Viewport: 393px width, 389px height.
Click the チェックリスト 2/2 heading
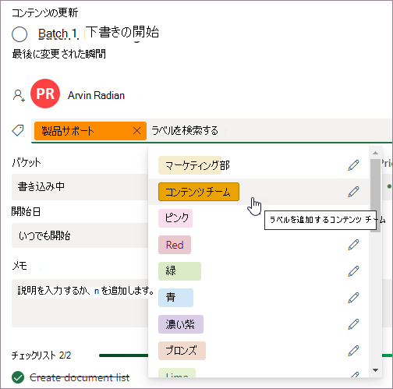pos(41,355)
